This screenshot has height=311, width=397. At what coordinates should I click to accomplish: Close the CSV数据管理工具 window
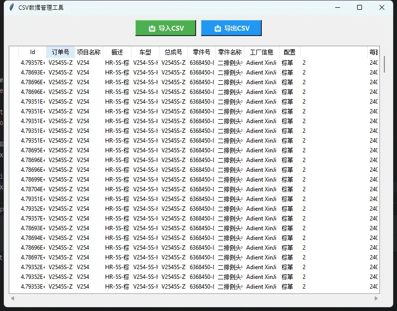(382, 7)
